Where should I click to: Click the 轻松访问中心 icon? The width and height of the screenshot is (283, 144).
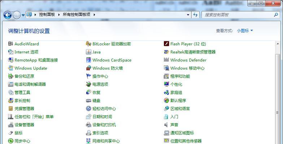pos(88,109)
